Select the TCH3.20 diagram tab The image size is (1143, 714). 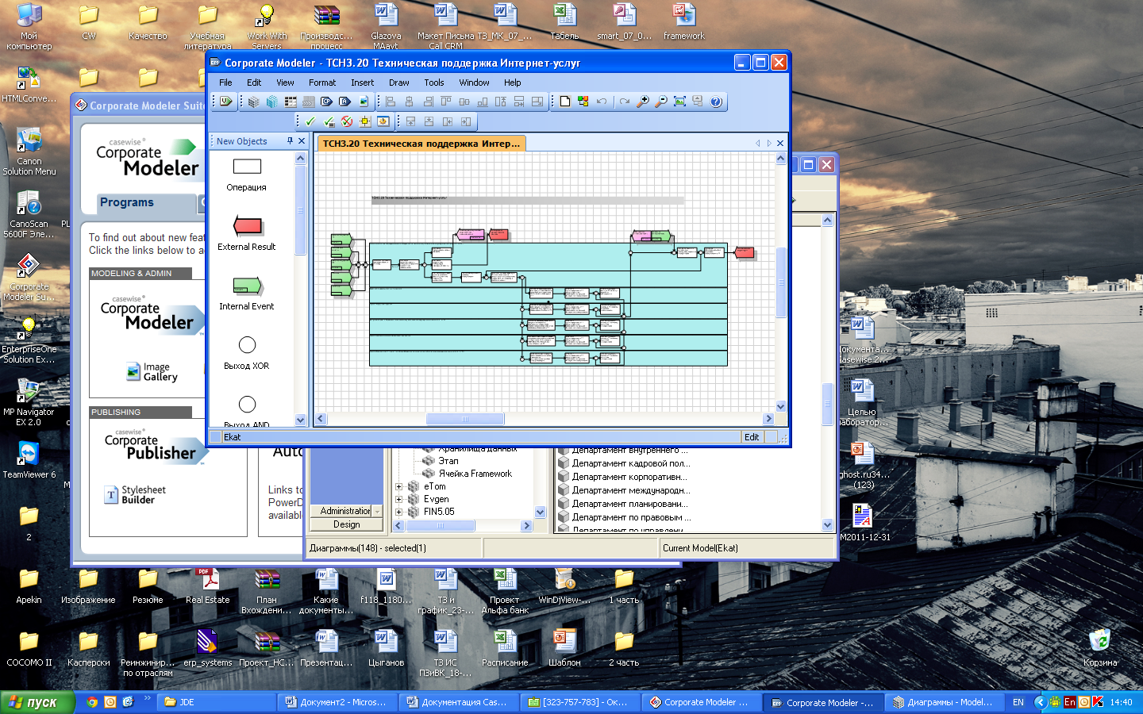(x=421, y=144)
